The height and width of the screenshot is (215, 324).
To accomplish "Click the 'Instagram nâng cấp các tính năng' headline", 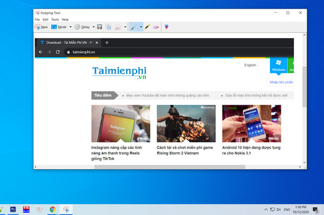I will [117, 153].
